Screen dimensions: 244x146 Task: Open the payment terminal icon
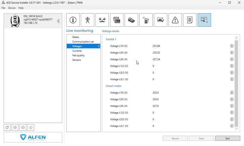(131, 20)
